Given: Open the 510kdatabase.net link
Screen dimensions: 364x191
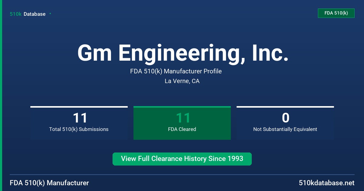Looking at the screenshot, I should pos(326,183).
